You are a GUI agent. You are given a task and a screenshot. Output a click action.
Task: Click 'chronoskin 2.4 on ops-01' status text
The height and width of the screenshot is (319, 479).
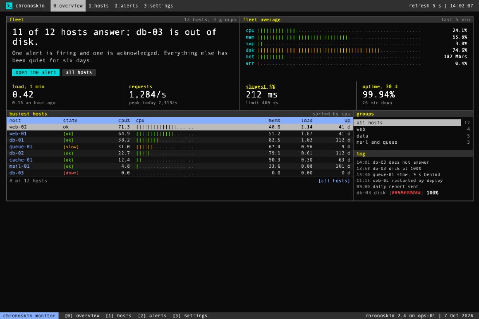click(400, 316)
